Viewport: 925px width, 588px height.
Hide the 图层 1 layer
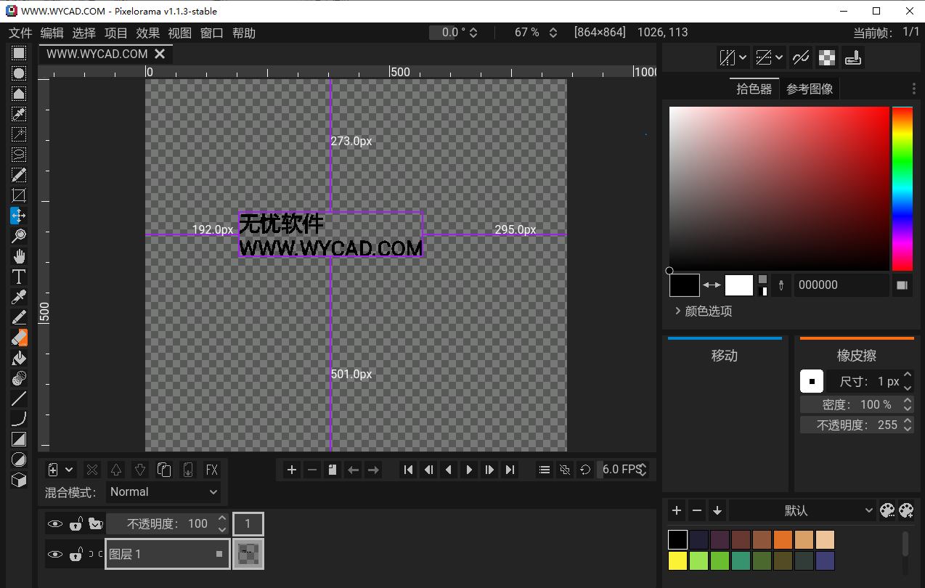pos(55,554)
